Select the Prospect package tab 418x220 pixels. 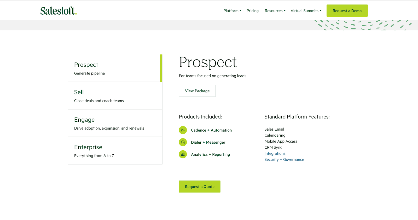tap(115, 68)
